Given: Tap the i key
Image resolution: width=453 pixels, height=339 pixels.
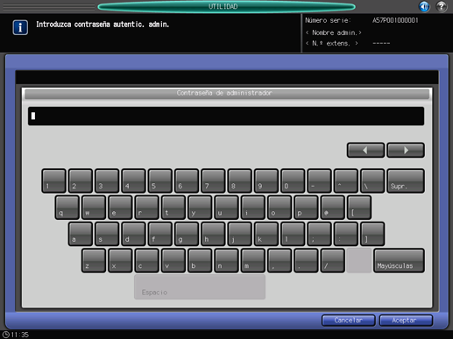Looking at the screenshot, I should [253, 208].
